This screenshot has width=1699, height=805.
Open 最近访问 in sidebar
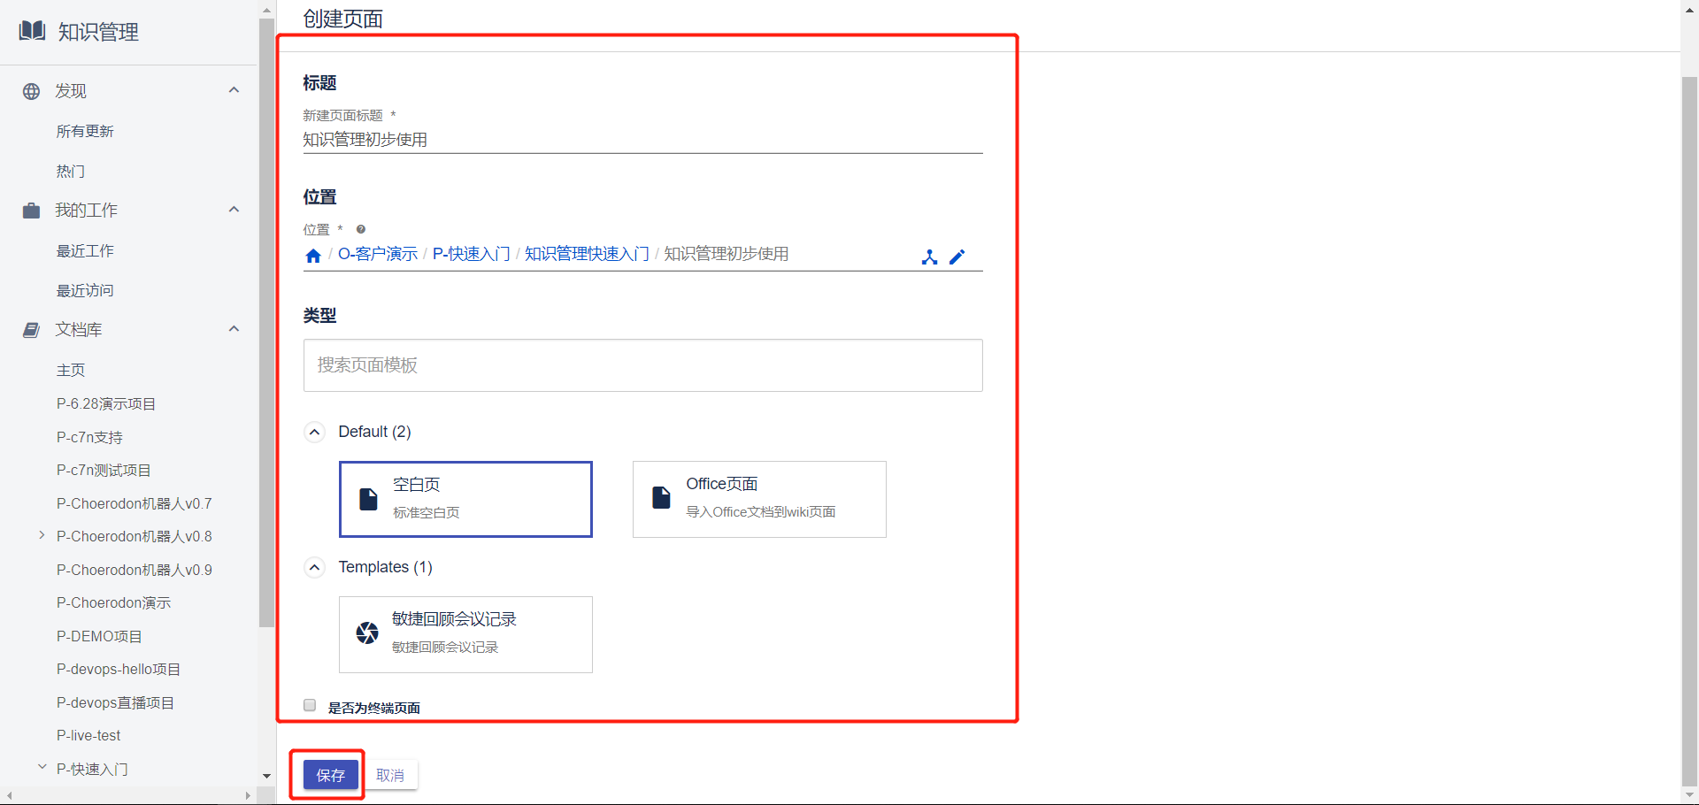click(x=85, y=290)
